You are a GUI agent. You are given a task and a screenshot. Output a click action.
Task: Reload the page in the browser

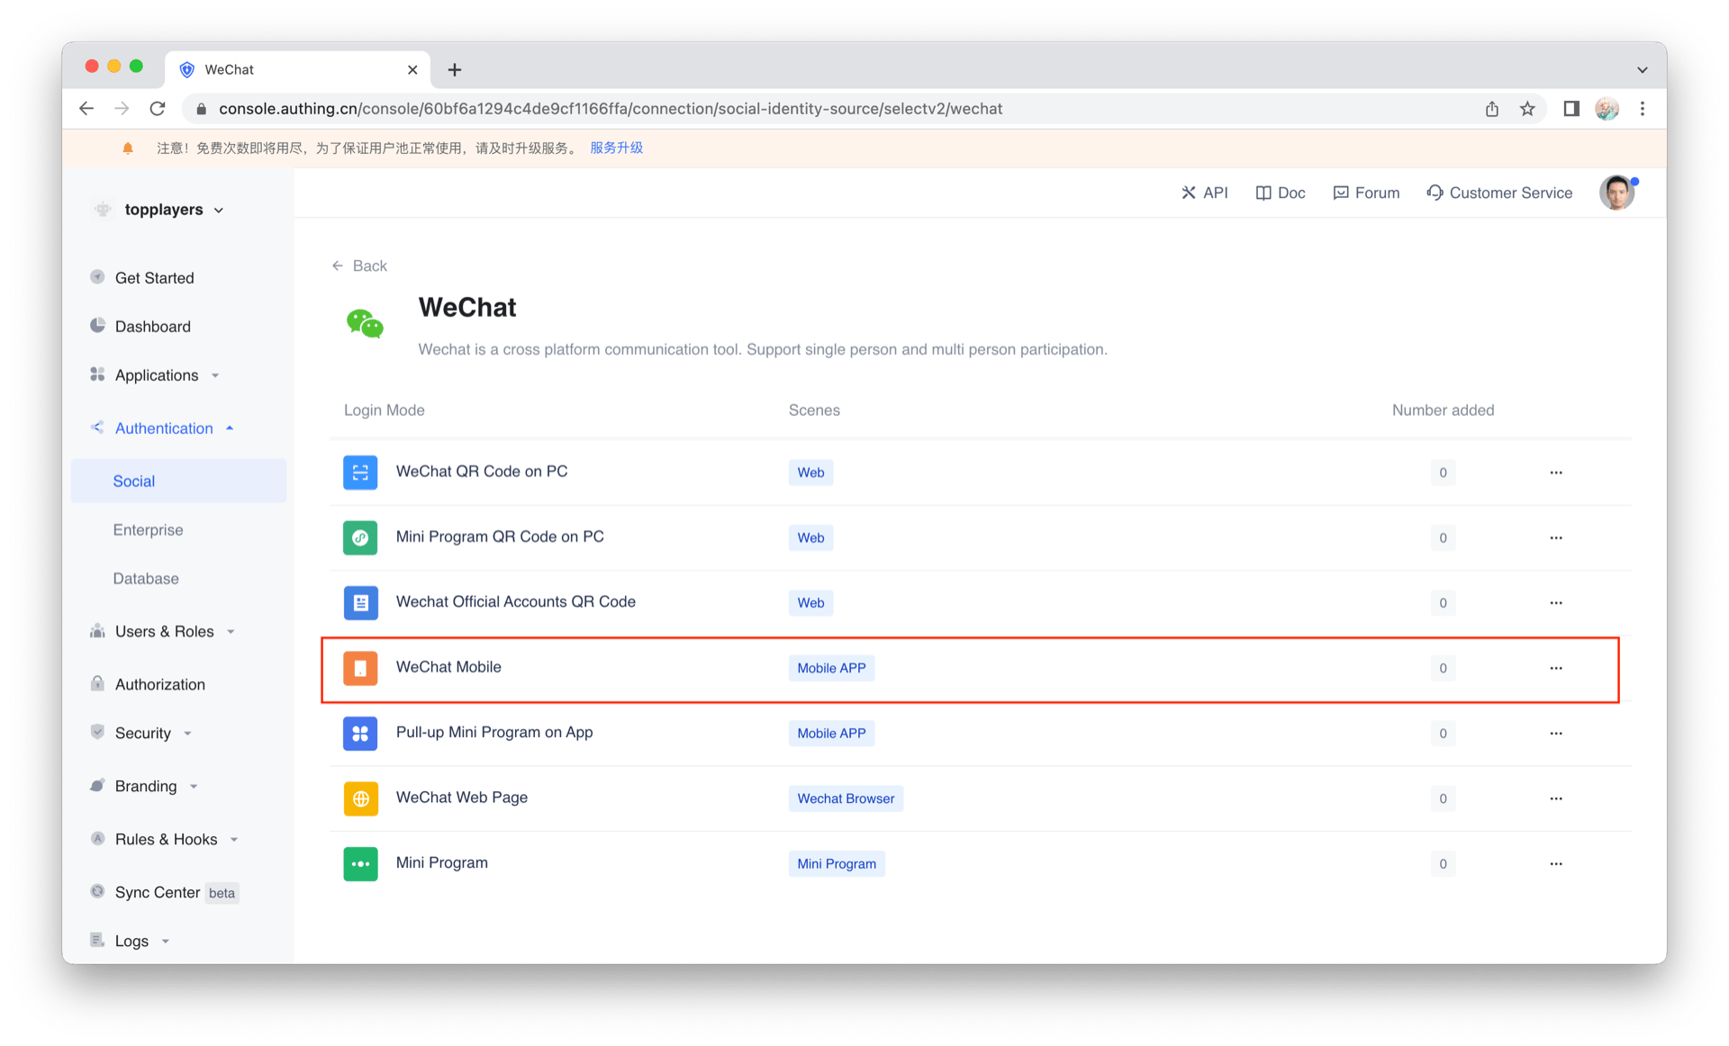[x=158, y=109]
